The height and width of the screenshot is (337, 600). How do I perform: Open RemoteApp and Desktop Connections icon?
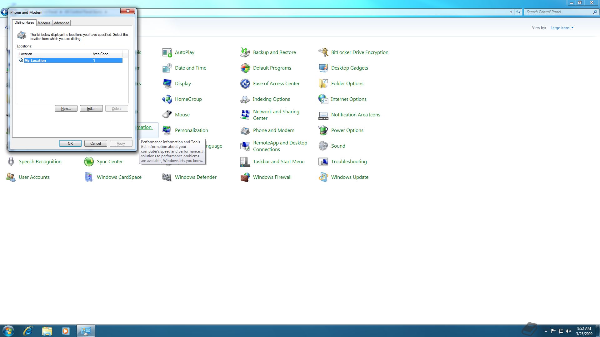click(x=245, y=146)
